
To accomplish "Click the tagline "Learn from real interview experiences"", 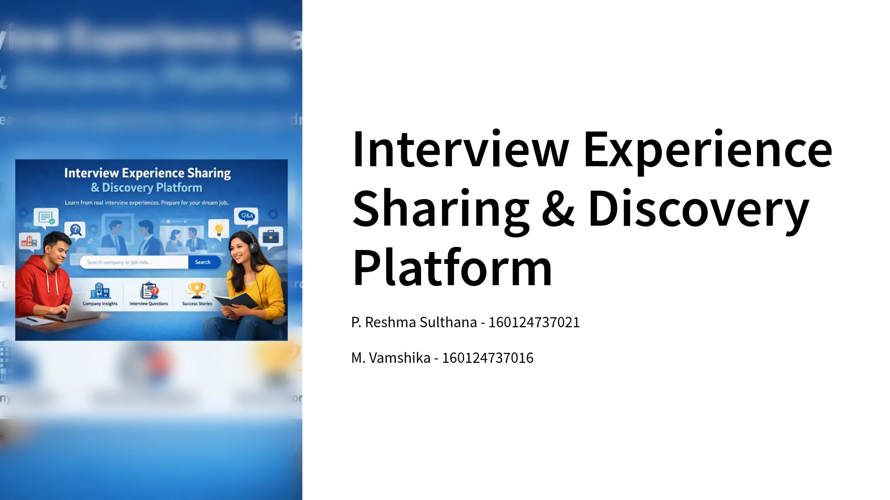I will [x=112, y=203].
